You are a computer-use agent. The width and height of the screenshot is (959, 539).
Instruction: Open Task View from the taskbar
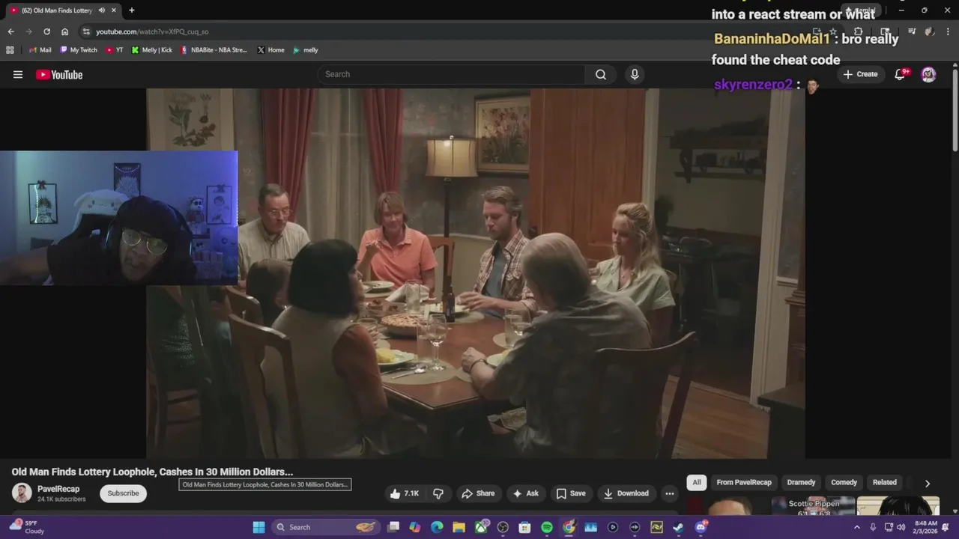tap(393, 527)
